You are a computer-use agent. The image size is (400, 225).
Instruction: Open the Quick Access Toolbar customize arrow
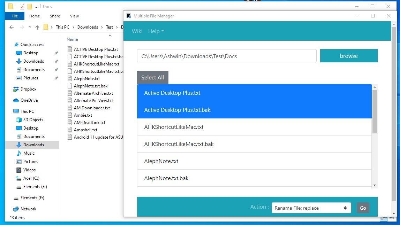tap(36, 7)
